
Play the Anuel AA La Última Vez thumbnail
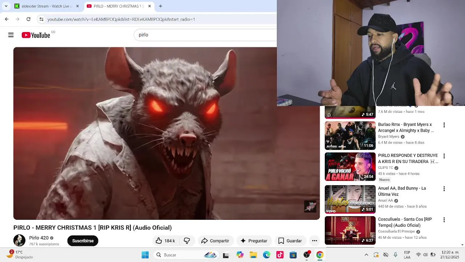tap(350, 199)
